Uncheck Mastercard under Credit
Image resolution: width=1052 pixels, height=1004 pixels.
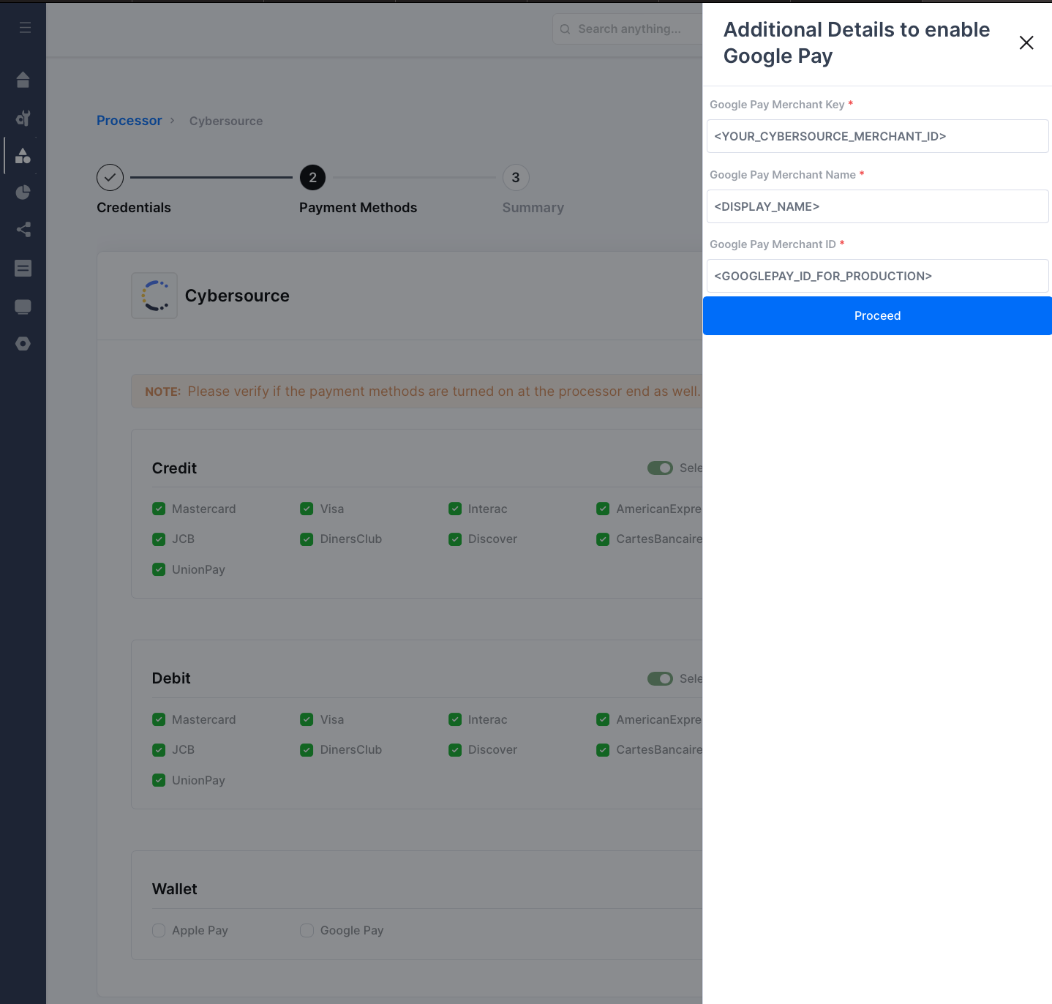coord(159,509)
